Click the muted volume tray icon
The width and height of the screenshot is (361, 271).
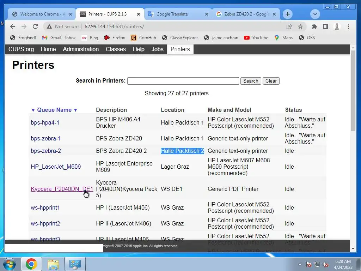[x=325, y=265]
